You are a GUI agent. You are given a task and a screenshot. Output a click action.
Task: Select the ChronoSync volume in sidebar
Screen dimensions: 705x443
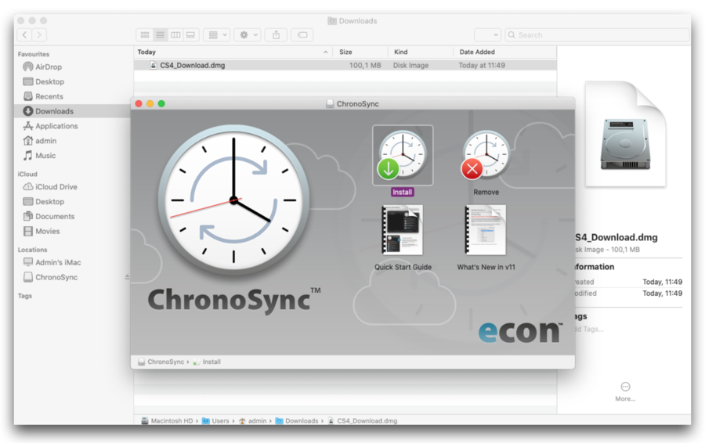coord(56,277)
